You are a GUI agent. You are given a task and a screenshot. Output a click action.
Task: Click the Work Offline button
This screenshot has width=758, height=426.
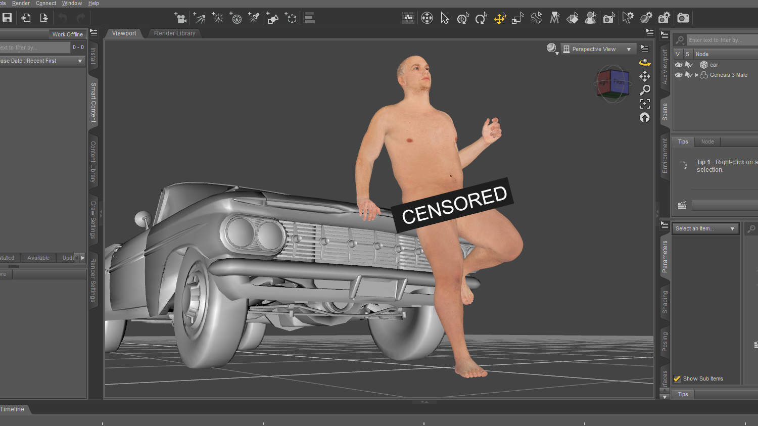click(68, 34)
